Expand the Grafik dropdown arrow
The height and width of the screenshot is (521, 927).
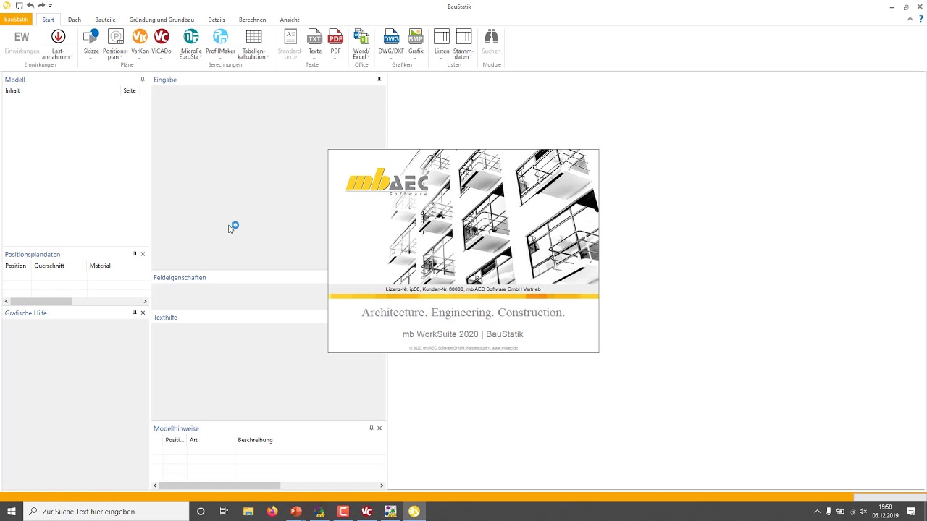click(x=416, y=58)
